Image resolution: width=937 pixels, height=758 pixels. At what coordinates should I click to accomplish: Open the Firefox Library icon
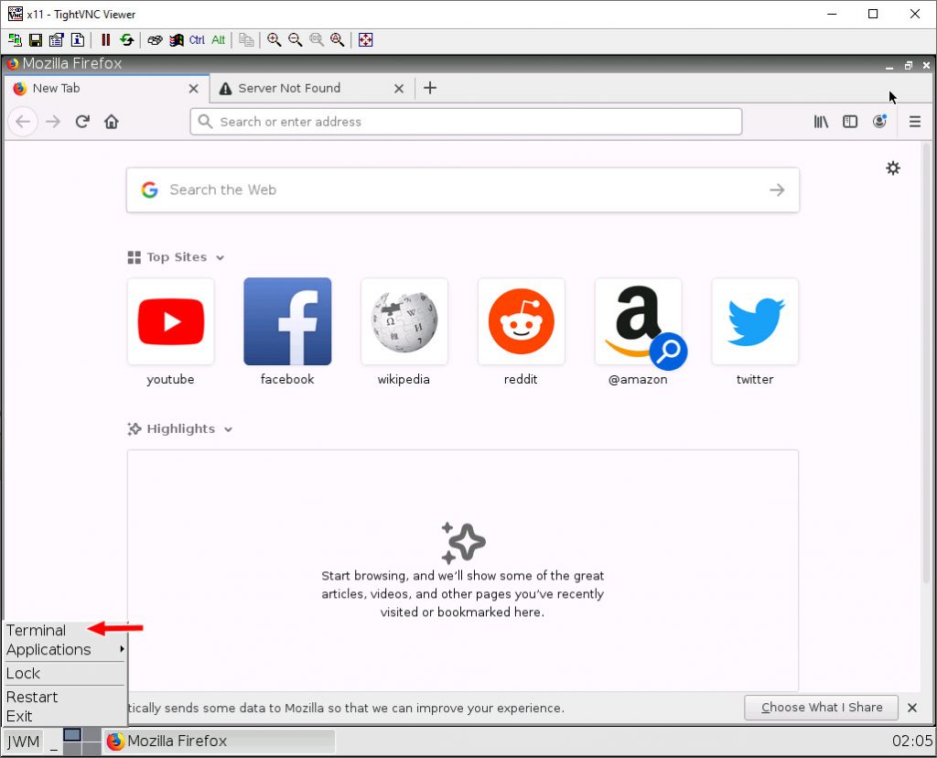[x=821, y=121]
